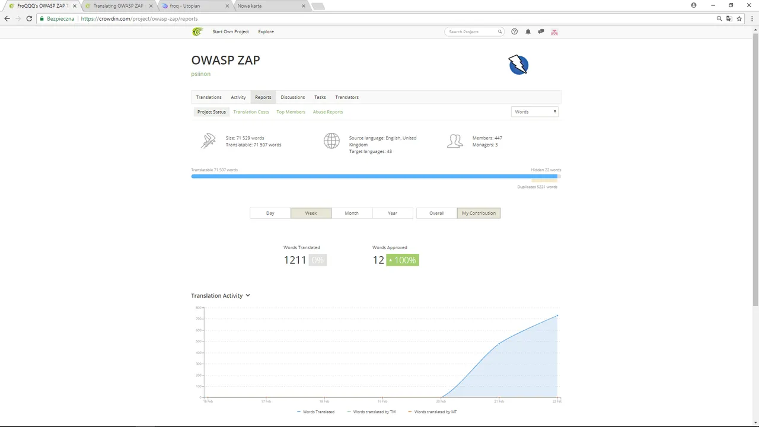Click the Explore link
The width and height of the screenshot is (759, 427).
(266, 31)
